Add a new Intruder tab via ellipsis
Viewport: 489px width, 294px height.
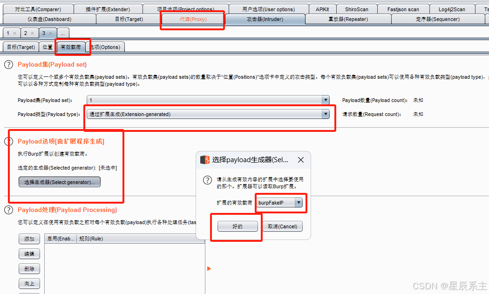pos(63,33)
